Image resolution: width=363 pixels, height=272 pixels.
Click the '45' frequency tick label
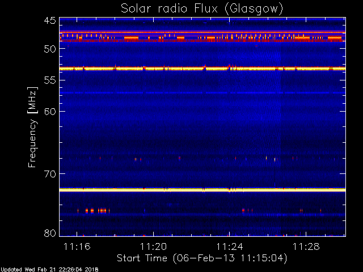[x=50, y=21]
